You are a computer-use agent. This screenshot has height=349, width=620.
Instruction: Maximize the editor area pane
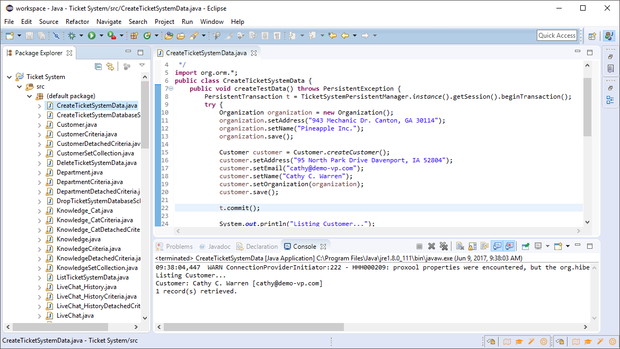click(590, 52)
